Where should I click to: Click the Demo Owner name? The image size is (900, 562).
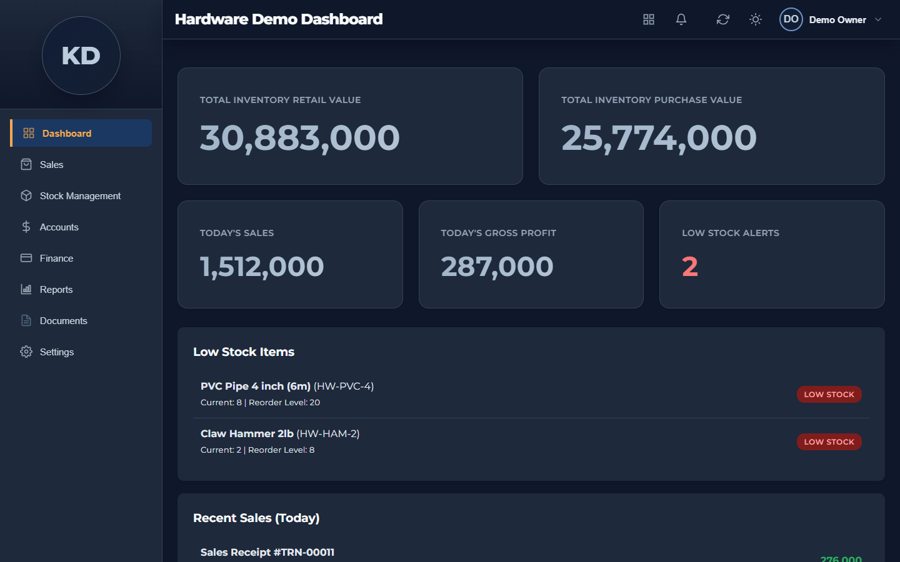(x=837, y=20)
